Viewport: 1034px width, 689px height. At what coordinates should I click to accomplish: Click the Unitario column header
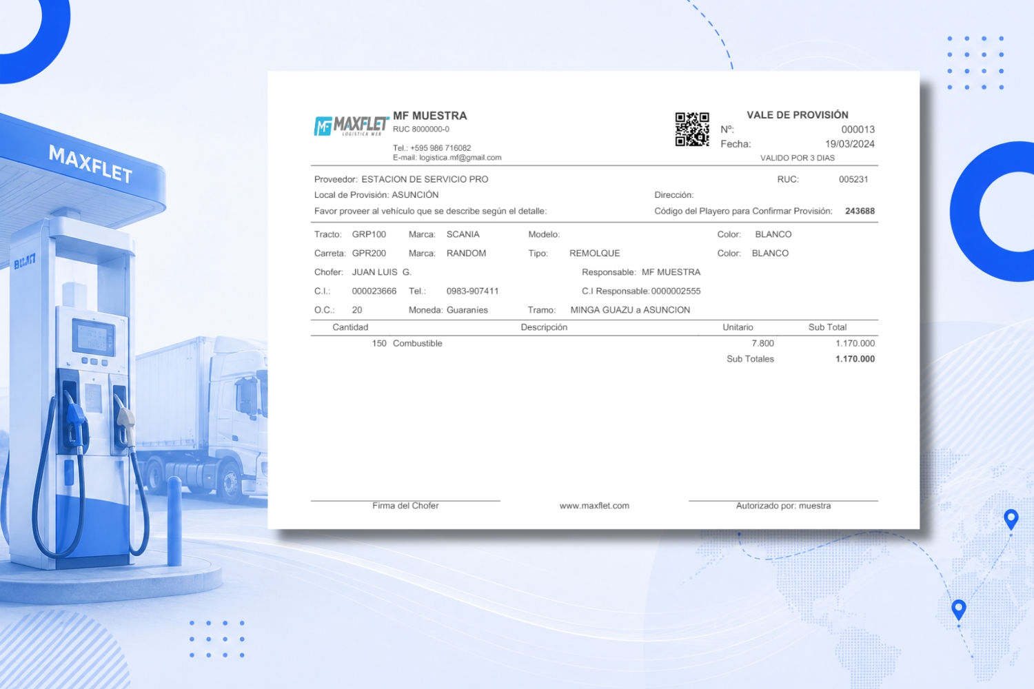(738, 327)
